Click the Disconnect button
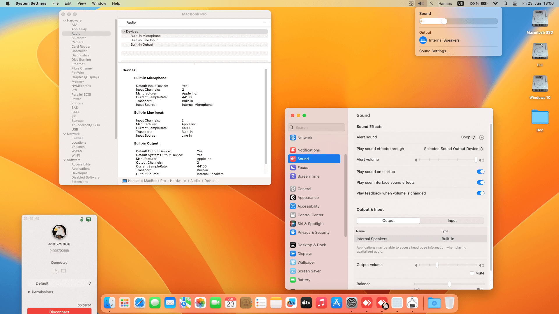This screenshot has width=559, height=314. tap(59, 311)
